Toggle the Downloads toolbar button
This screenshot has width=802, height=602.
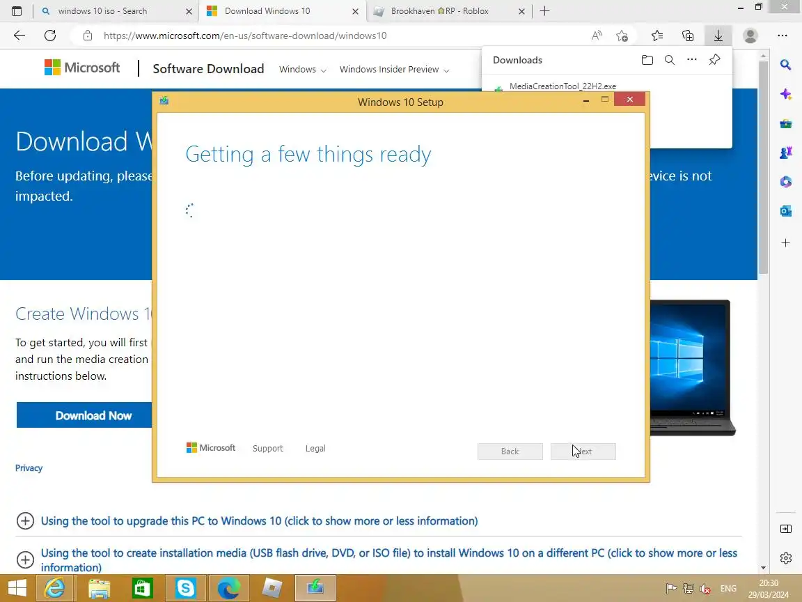(718, 36)
